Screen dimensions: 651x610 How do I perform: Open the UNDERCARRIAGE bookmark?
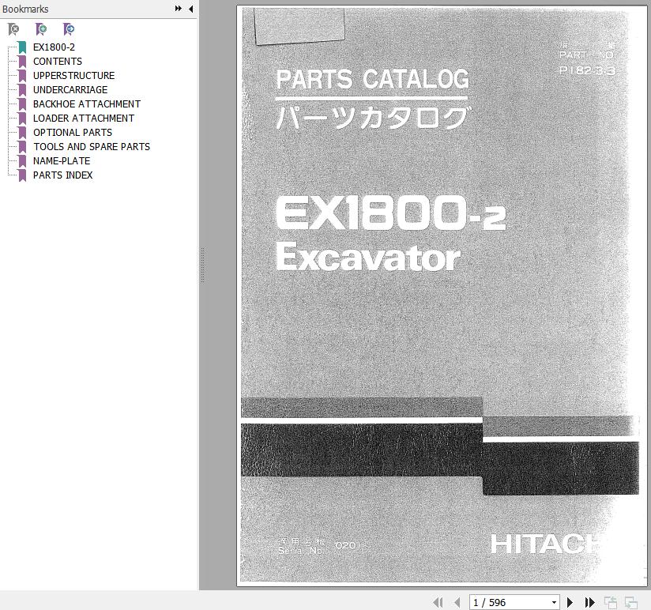pyautogui.click(x=70, y=90)
